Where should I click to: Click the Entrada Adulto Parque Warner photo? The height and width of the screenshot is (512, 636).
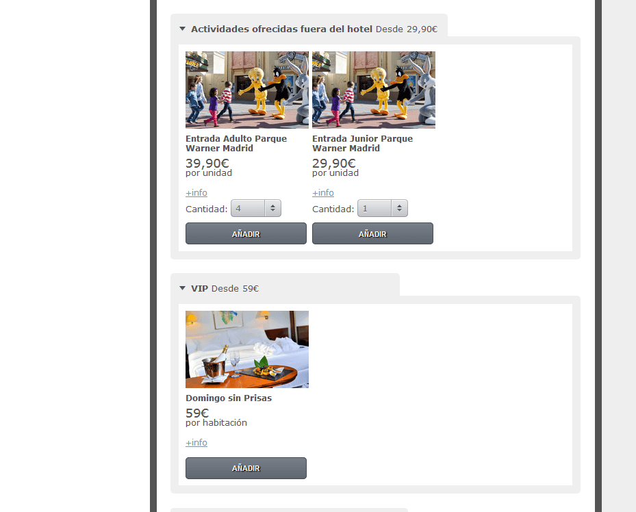tap(247, 90)
